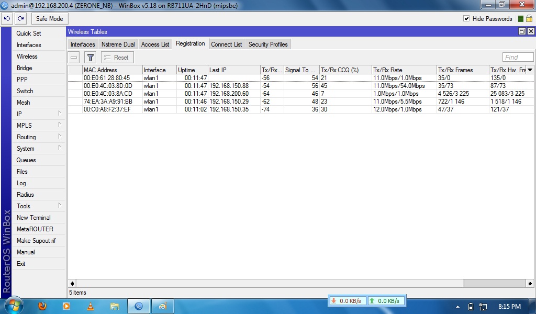This screenshot has width=536, height=314.
Task: Switch to the Nstreme Dual tab
Action: 118,44
